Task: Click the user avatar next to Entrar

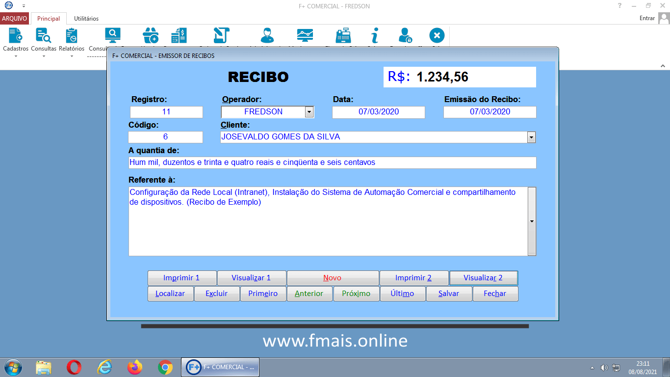Action: coord(664,18)
